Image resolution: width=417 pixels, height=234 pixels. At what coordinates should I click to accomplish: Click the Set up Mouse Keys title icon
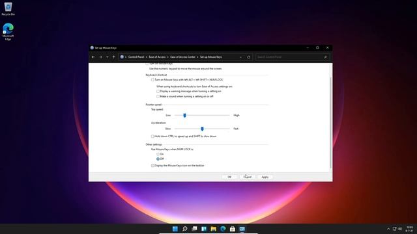click(x=92, y=47)
